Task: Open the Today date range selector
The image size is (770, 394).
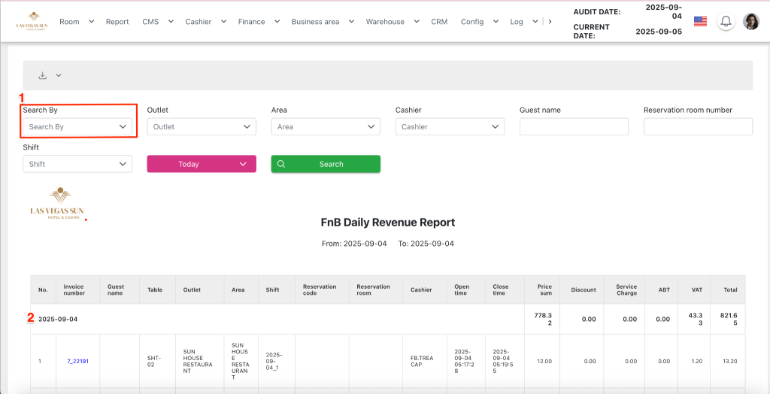Action: (202, 164)
